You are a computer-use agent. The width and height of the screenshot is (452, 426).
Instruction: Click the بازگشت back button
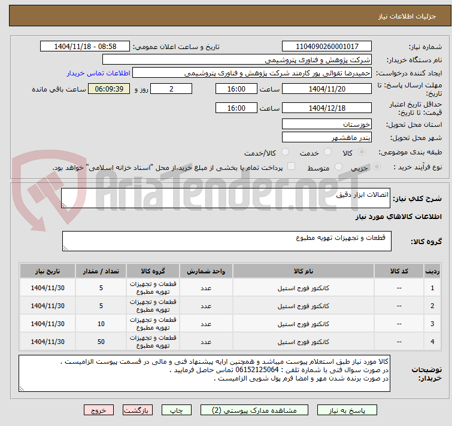click(x=138, y=410)
